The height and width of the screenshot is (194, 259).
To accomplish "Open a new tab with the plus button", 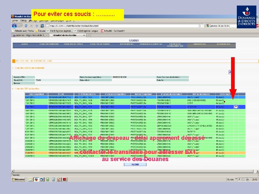I will (88, 35).
